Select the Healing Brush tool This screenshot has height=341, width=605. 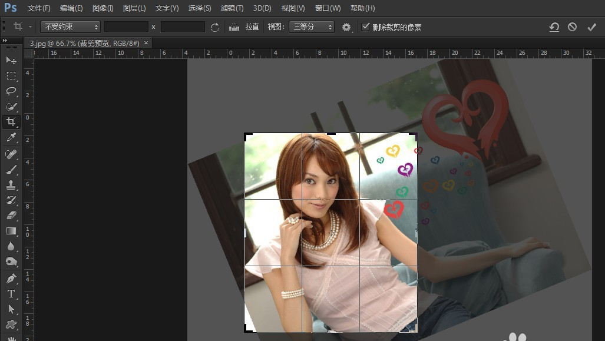point(11,154)
